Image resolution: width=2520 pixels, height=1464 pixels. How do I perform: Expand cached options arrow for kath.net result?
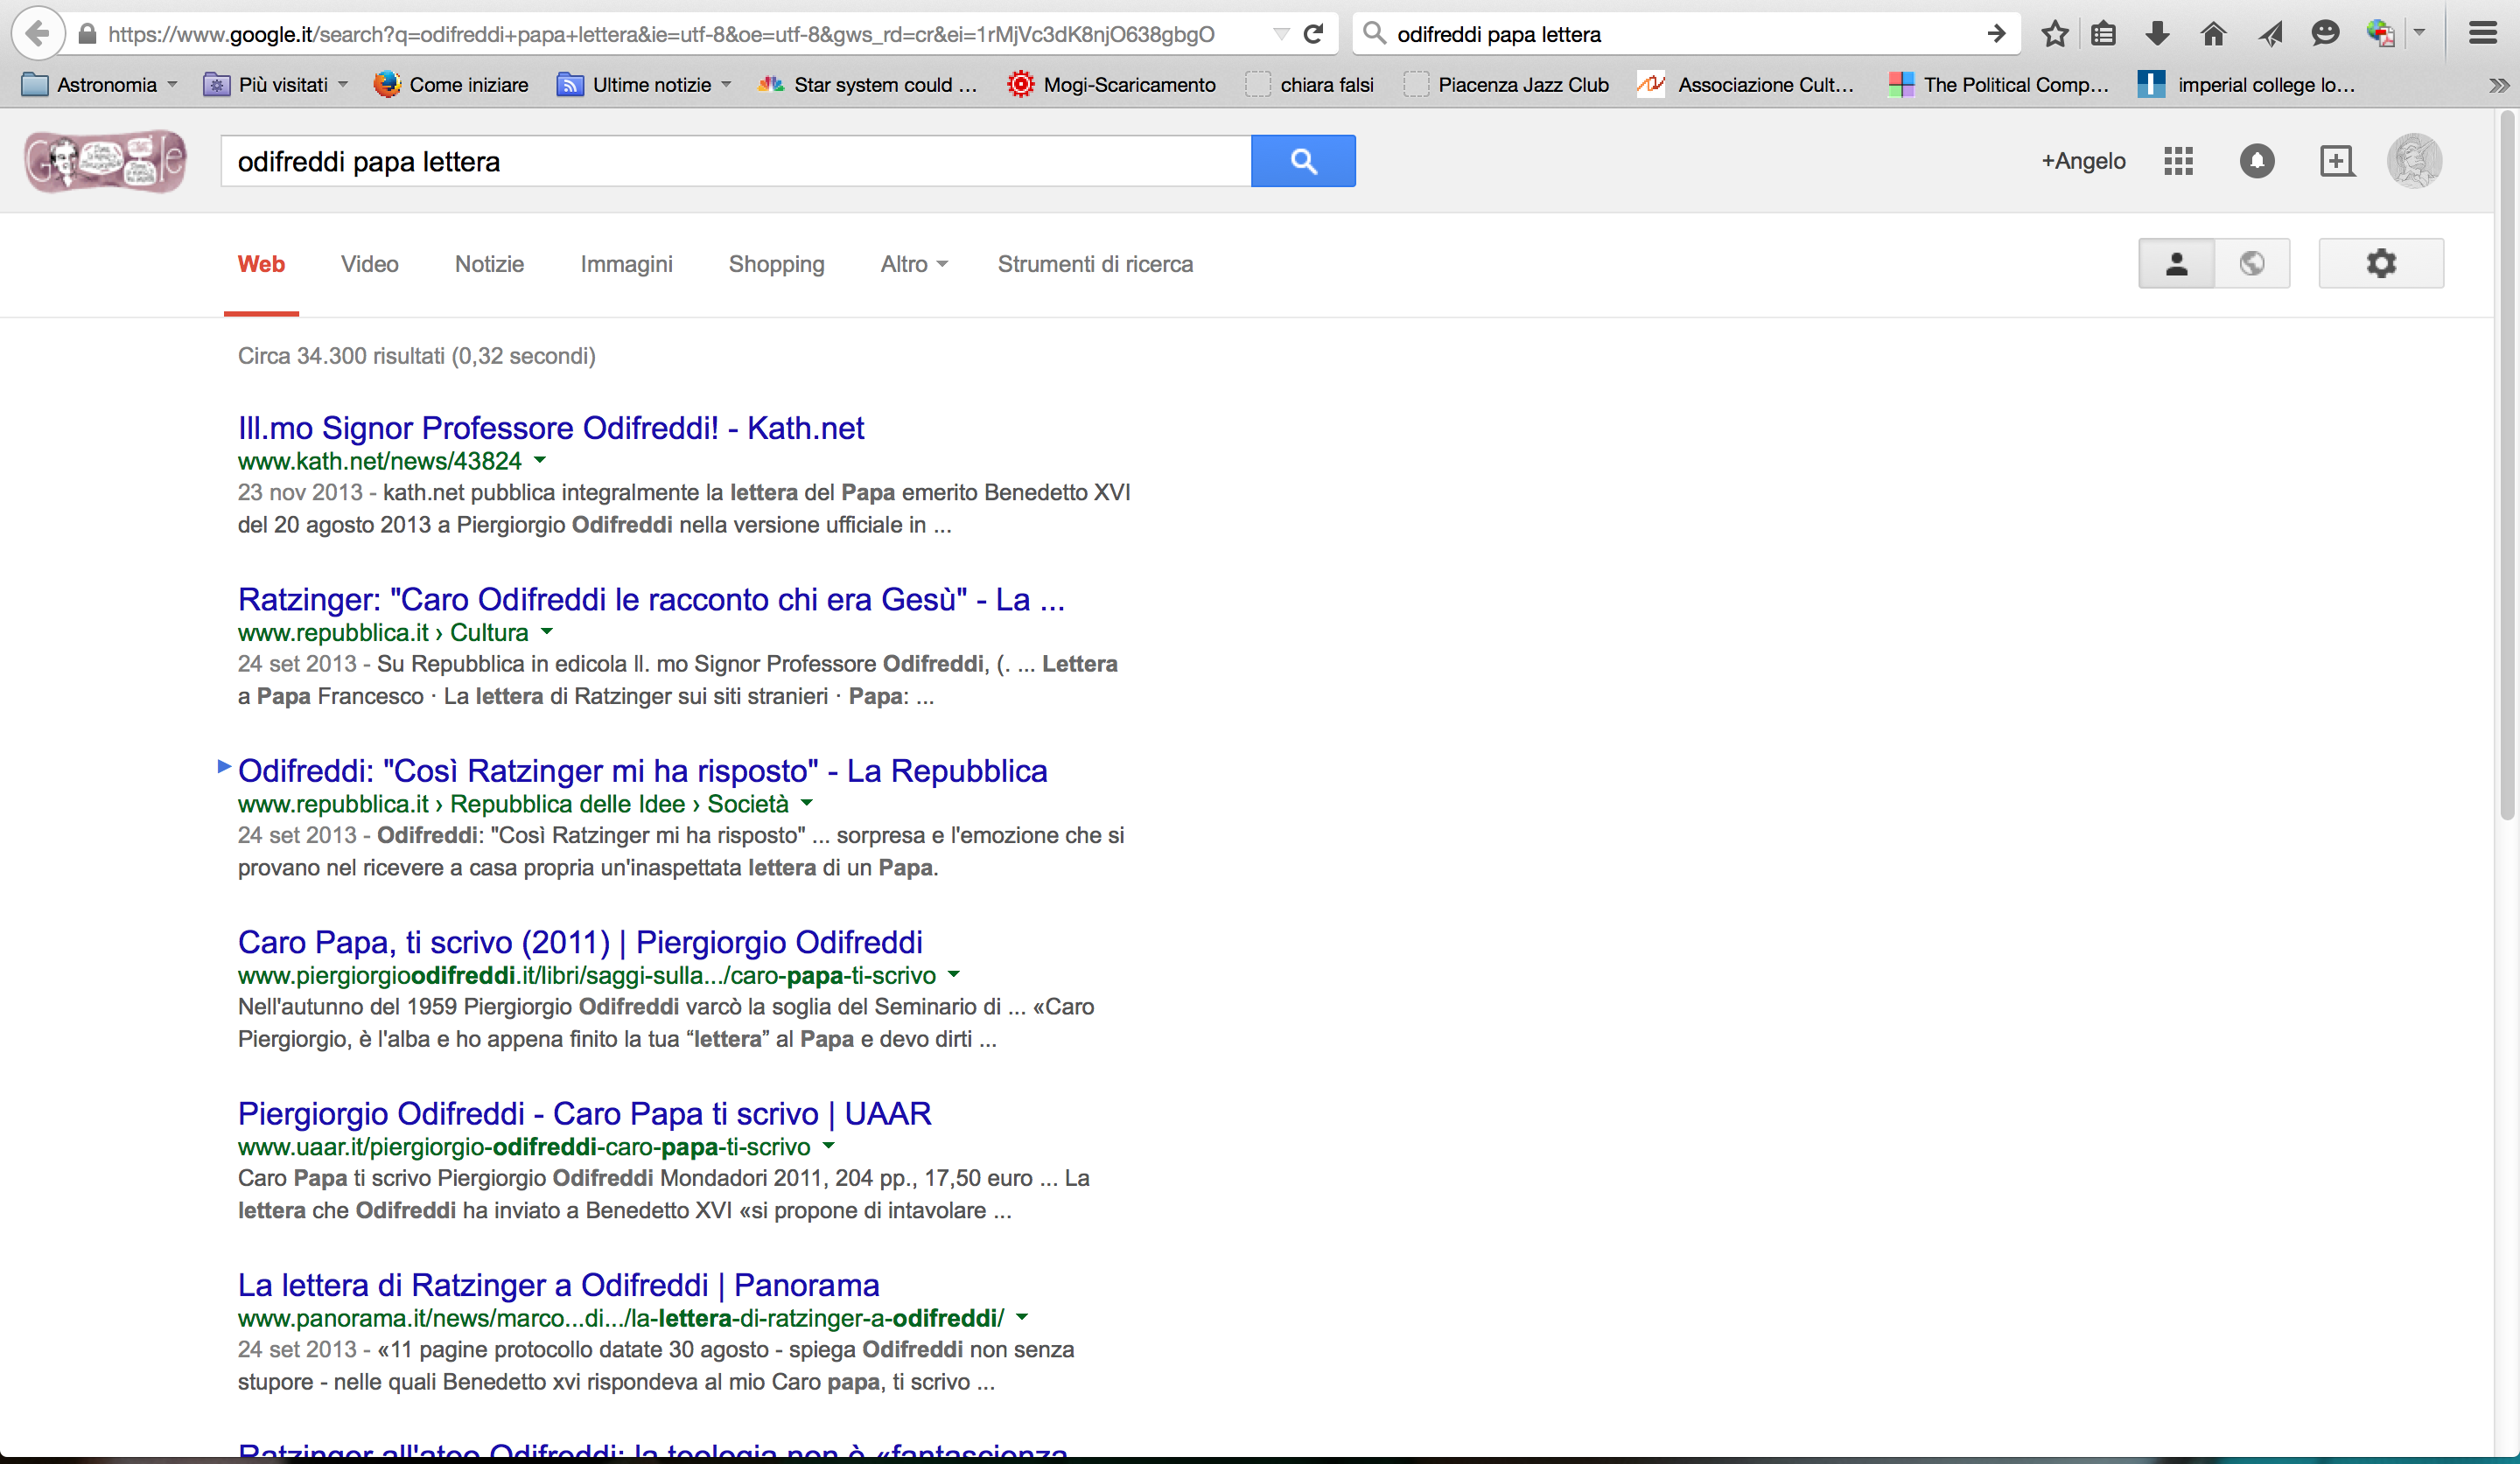[540, 461]
